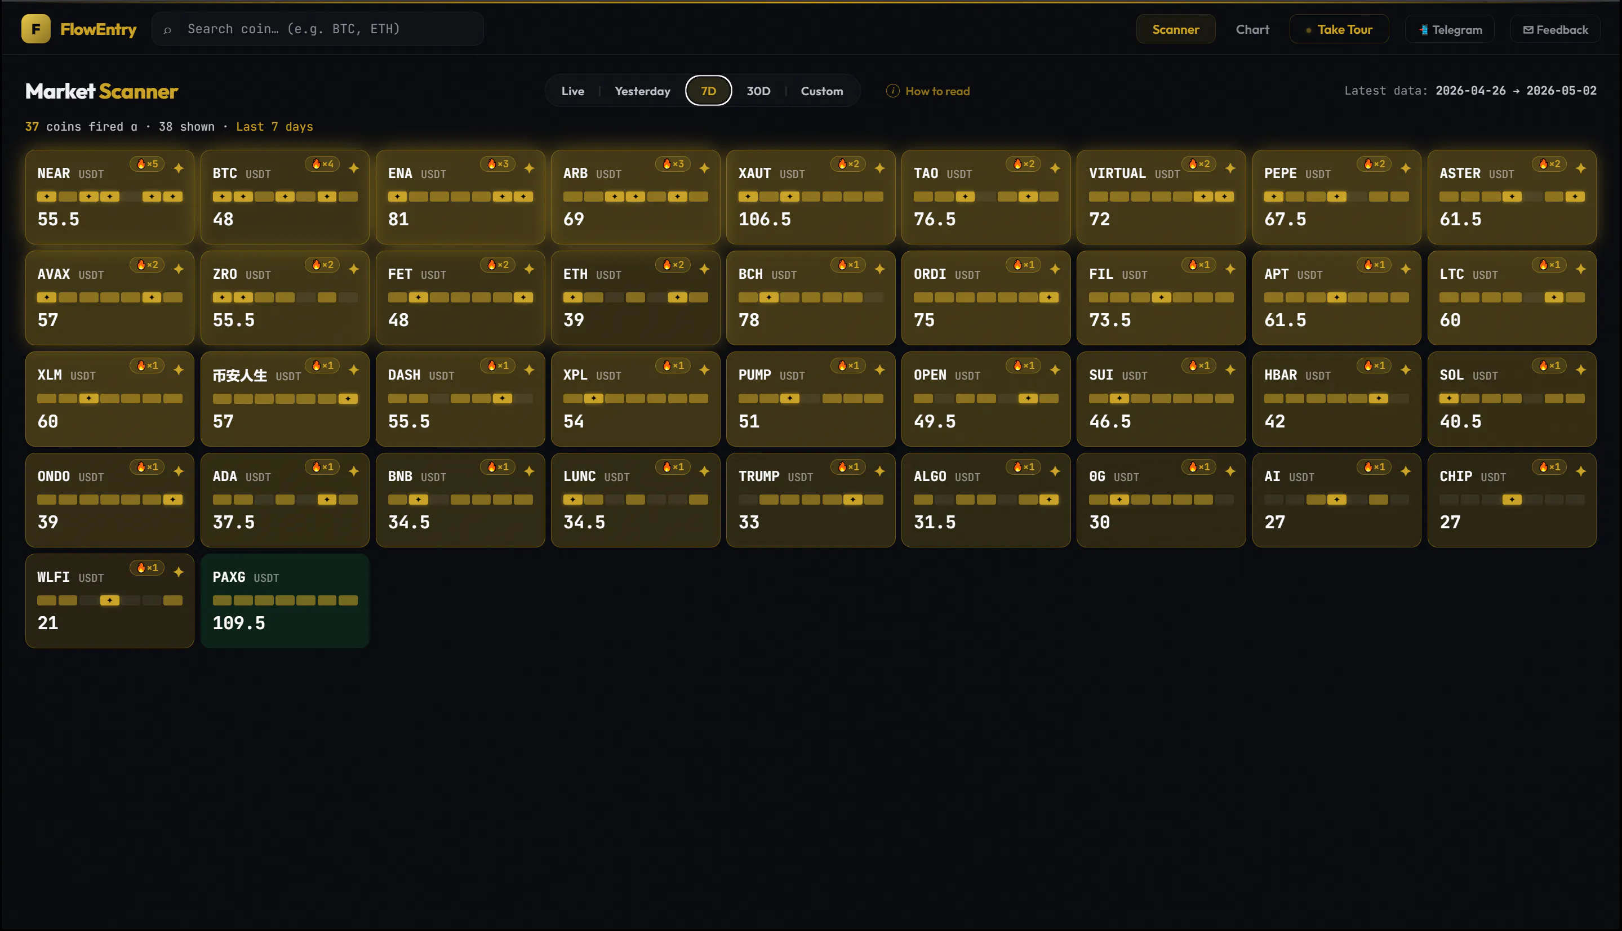The image size is (1622, 931).
Task: Click the LUNC USDT coin name
Action: click(x=596, y=476)
